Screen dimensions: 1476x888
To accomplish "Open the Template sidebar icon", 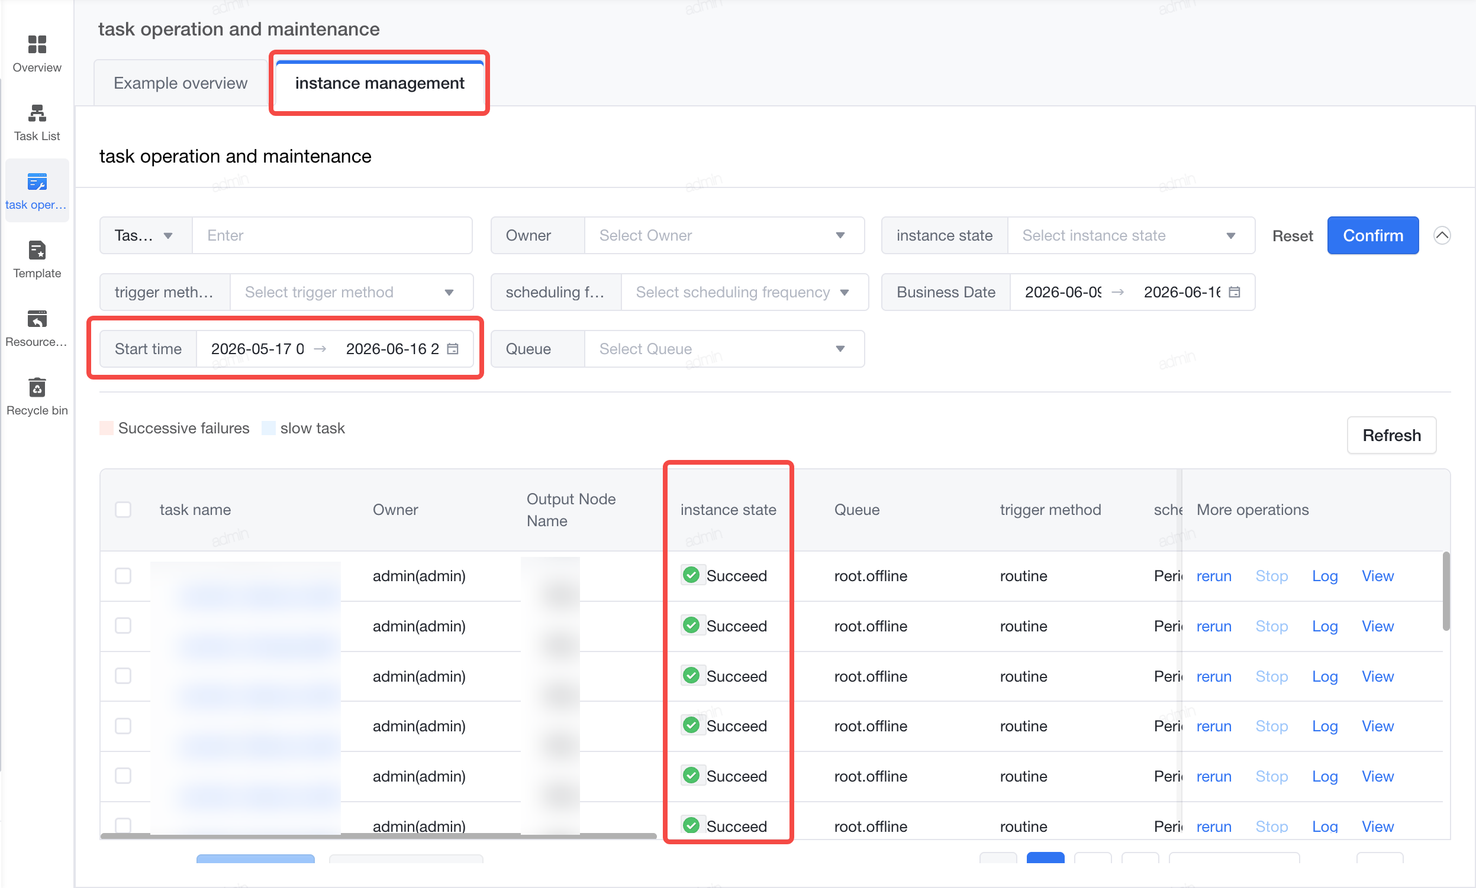I will pos(37,251).
